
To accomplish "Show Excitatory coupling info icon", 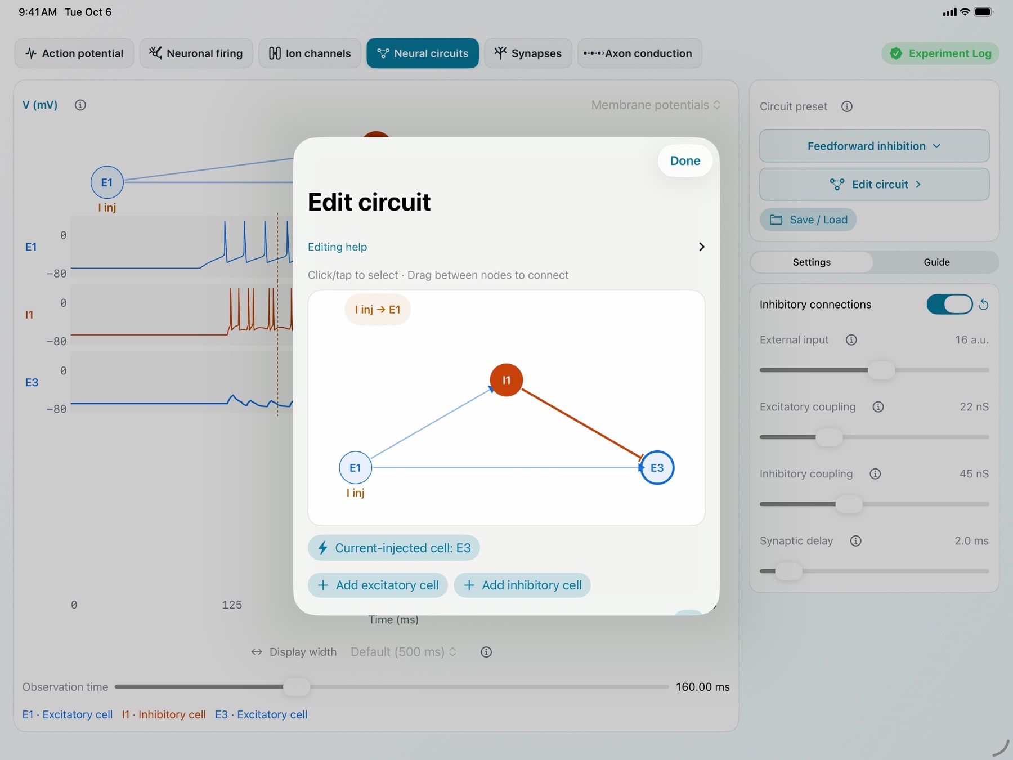I will click(x=878, y=406).
